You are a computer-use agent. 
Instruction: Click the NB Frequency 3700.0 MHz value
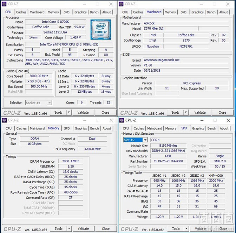[x=92, y=149]
